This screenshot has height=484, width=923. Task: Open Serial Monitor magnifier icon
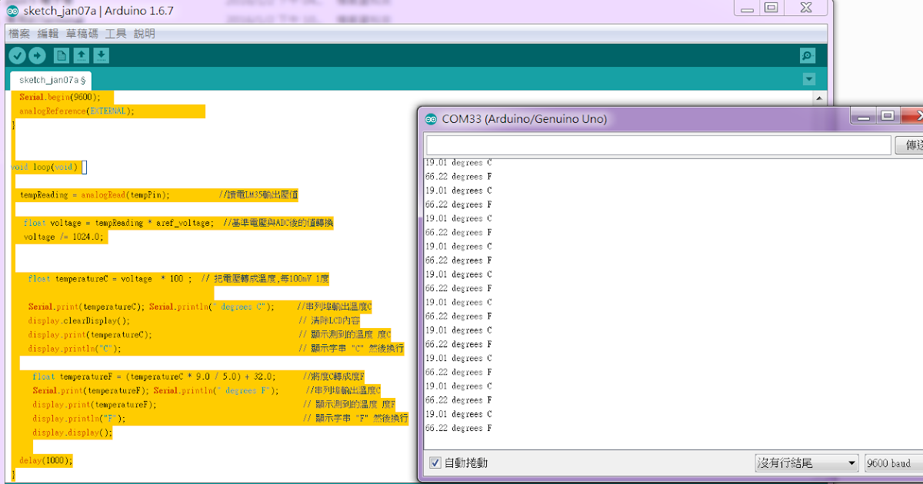[x=808, y=55]
